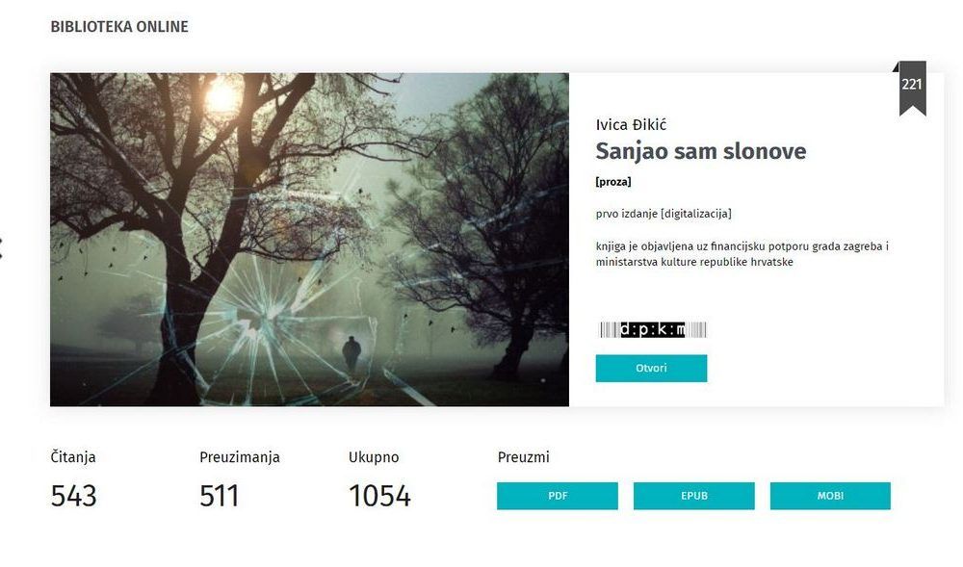
Task: Click the d:p:k:m barcode logo
Action: pos(652,329)
